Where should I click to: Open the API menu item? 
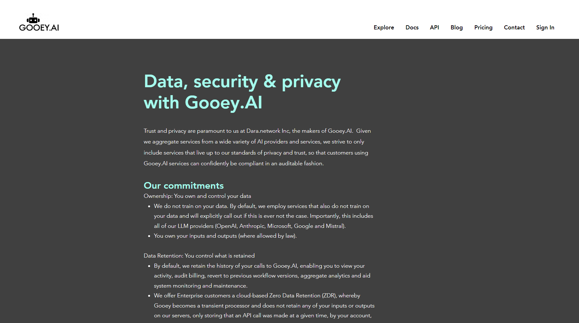pos(434,27)
